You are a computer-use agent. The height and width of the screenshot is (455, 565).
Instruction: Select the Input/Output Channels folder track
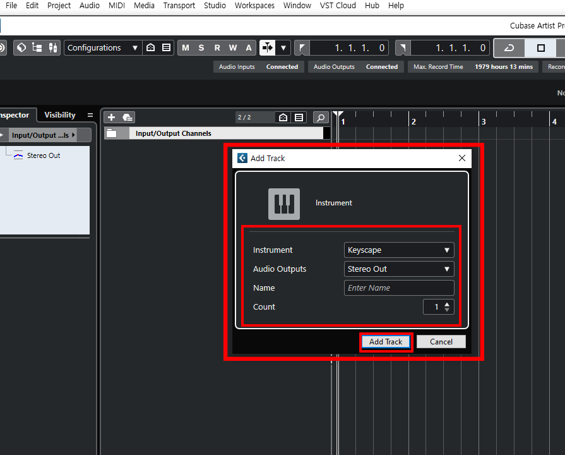click(217, 133)
